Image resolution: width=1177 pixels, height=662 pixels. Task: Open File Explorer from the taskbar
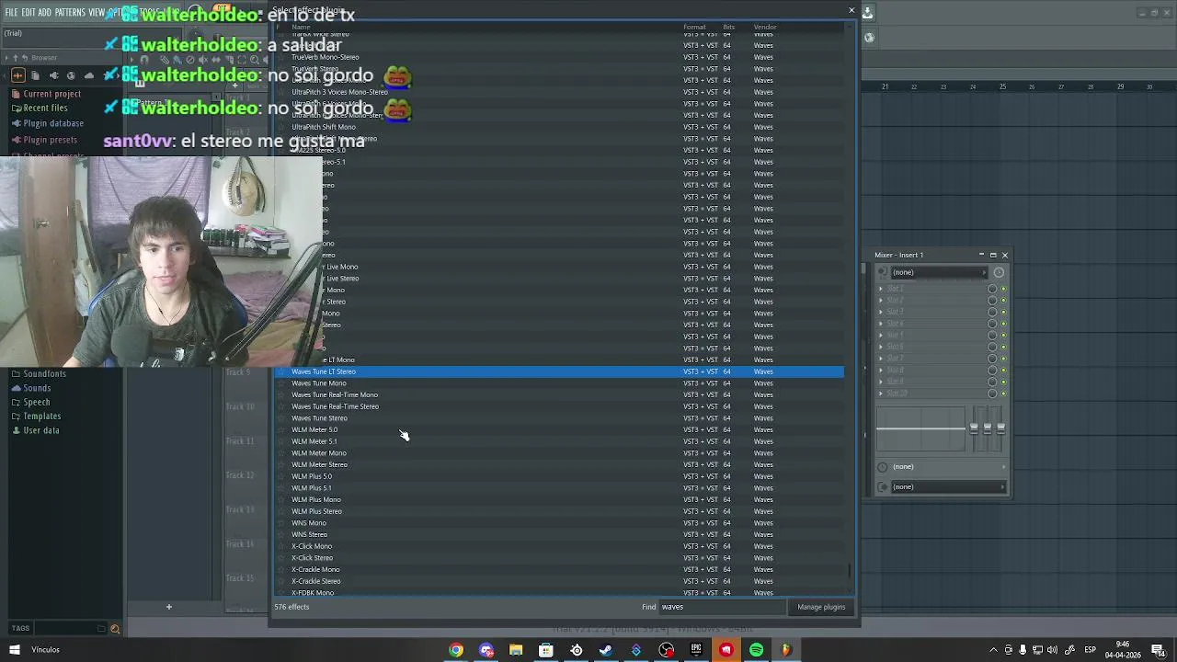(516, 650)
